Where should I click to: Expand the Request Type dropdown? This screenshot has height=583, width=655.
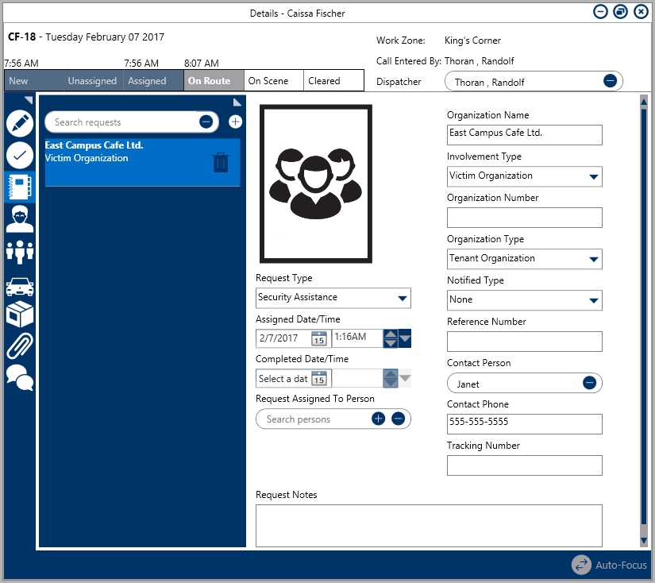pyautogui.click(x=402, y=298)
